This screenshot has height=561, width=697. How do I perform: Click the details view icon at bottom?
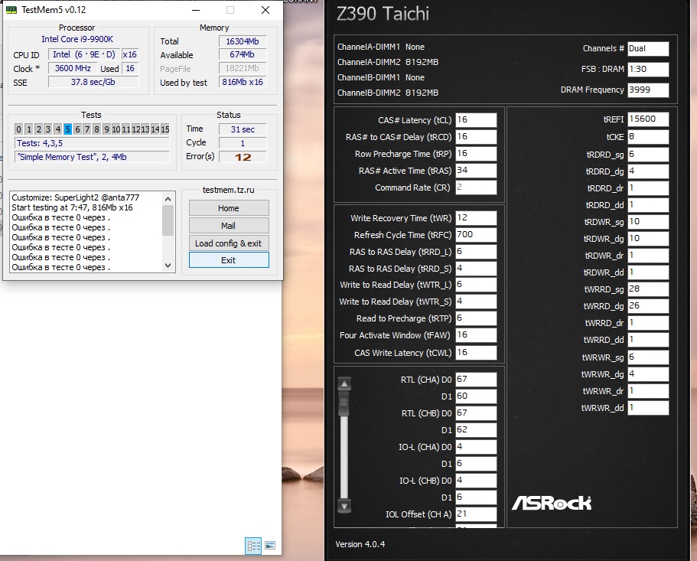pos(253,546)
